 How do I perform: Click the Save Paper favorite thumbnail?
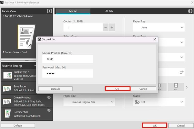(x=7, y=88)
